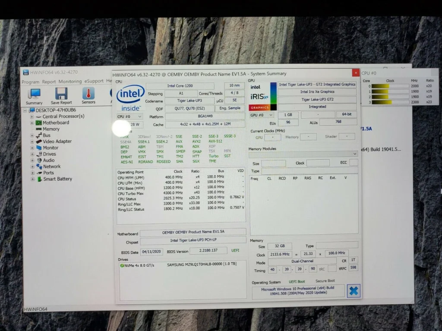This screenshot has width=442, height=331.
Task: Expand the Video Adapter tree node
Action: [32, 142]
